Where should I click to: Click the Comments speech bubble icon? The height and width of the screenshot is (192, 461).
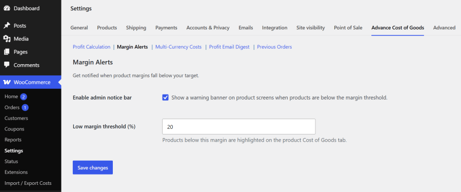[x=7, y=65]
